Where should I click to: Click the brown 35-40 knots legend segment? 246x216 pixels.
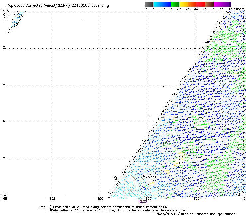(x=209, y=4)
